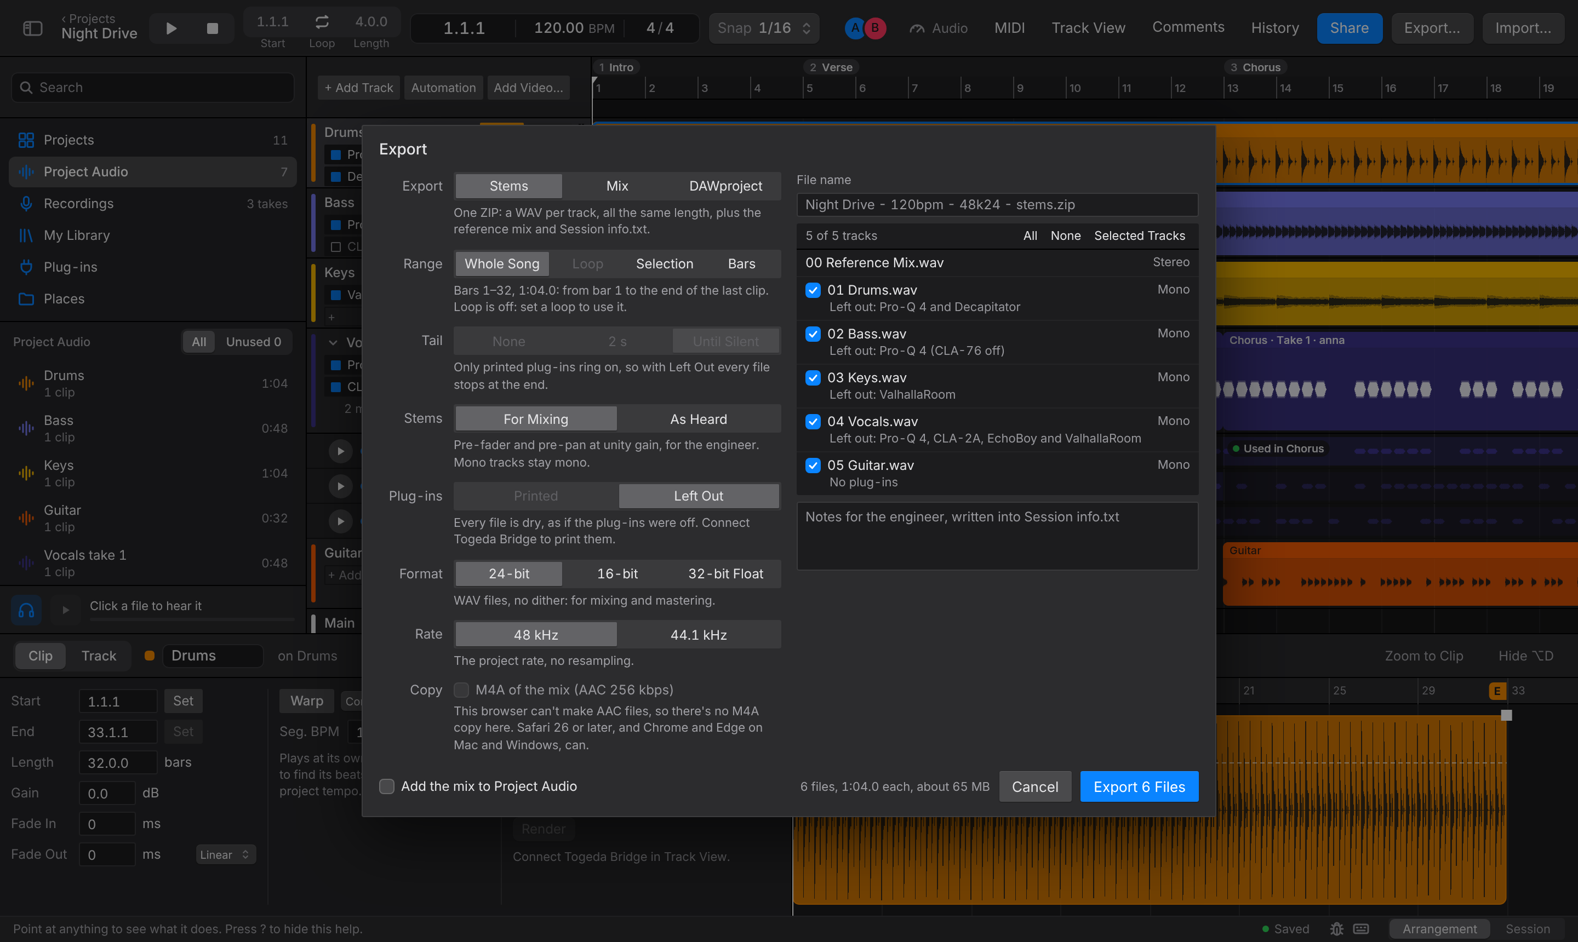The height and width of the screenshot is (942, 1578).
Task: Click Export 6 Files button
Action: [x=1139, y=787]
